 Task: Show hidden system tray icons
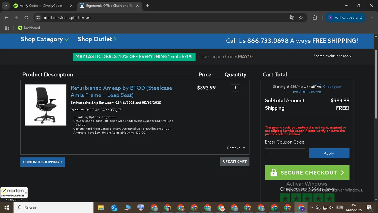[x=311, y=208]
